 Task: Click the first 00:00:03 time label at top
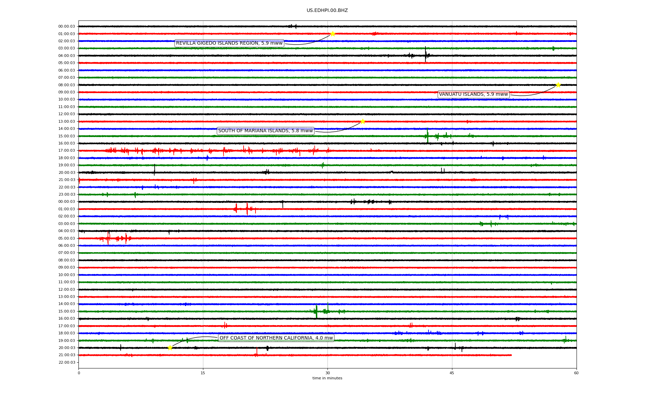(67, 27)
